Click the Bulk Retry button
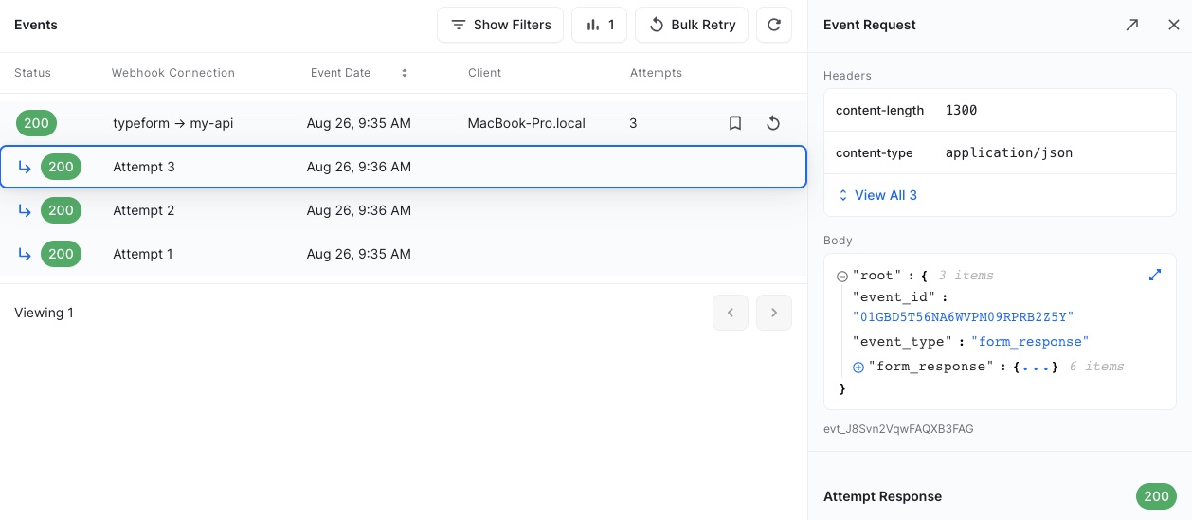 coord(692,26)
